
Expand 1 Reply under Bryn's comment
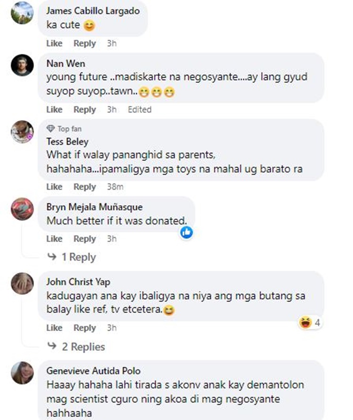79,257
